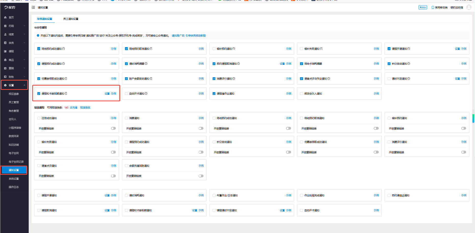Switch to the 员工通知设置 tab
The height and width of the screenshot is (233, 475).
(71, 19)
